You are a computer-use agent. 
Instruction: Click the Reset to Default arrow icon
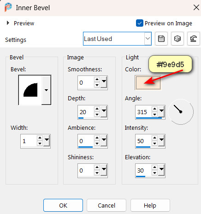point(194,39)
